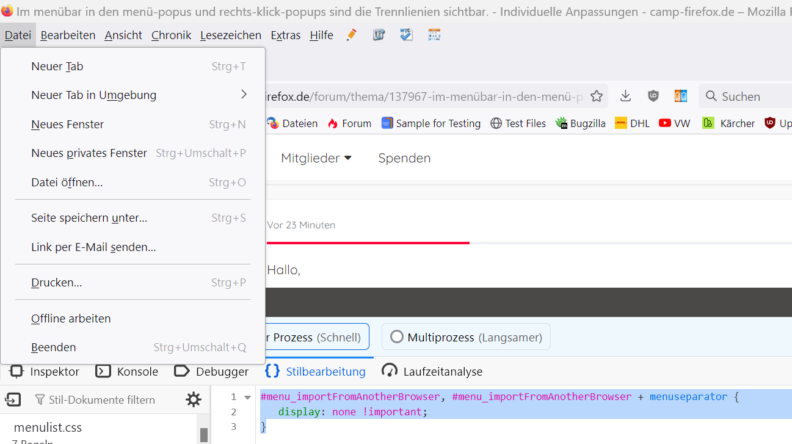Select Seite speichern unter… menu entry
This screenshot has width=792, height=444.
click(89, 218)
